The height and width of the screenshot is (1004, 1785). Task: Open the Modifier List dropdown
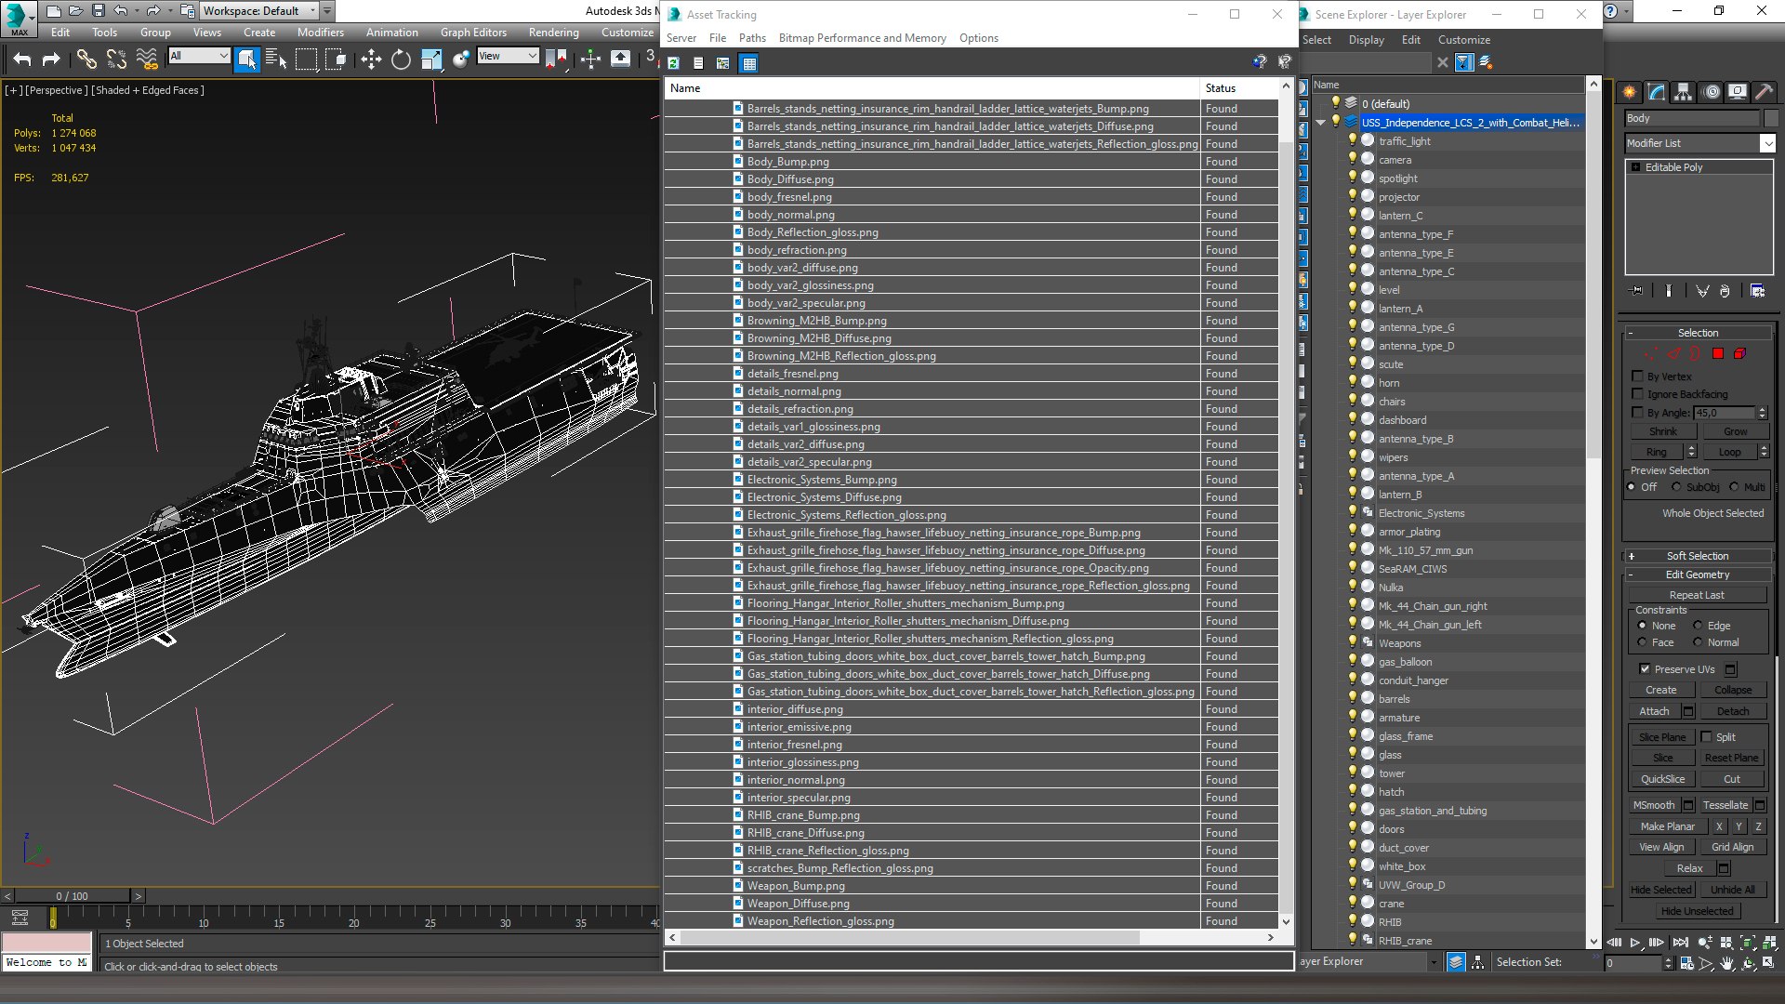[x=1700, y=143]
